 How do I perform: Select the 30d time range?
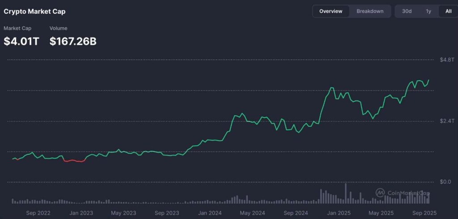pos(407,11)
